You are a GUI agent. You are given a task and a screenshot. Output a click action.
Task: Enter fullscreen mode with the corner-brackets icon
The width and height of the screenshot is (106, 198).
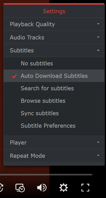(x=85, y=188)
